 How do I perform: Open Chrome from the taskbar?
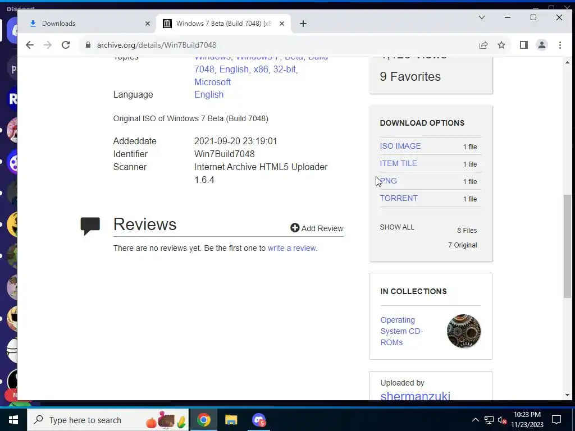pos(203,420)
